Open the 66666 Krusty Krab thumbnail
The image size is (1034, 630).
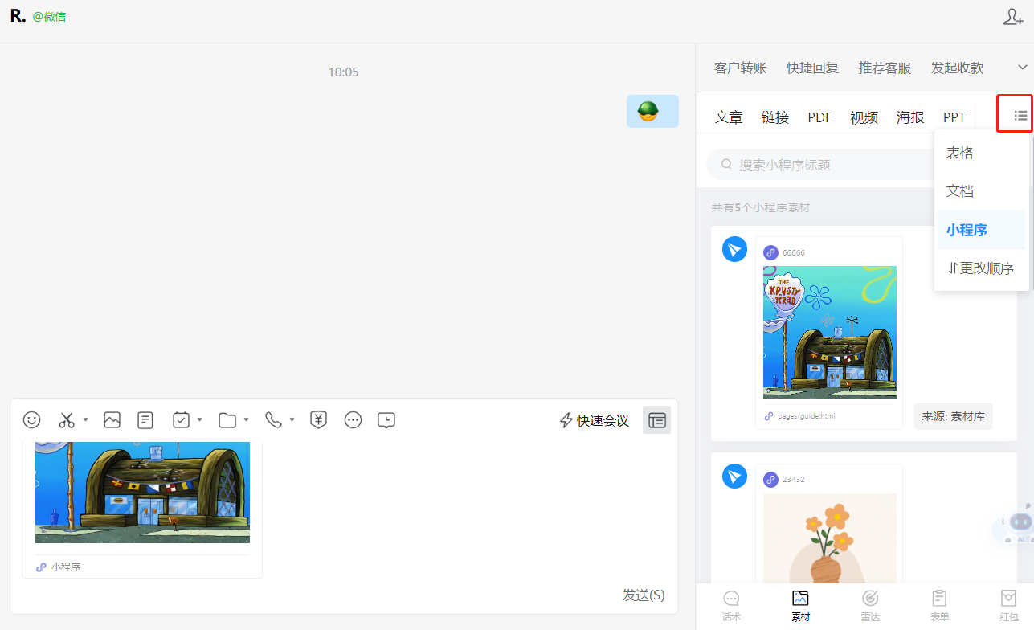click(x=830, y=332)
